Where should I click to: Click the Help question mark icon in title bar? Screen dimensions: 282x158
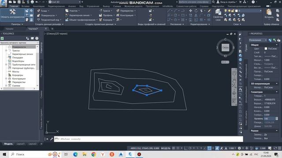(x=253, y=2)
